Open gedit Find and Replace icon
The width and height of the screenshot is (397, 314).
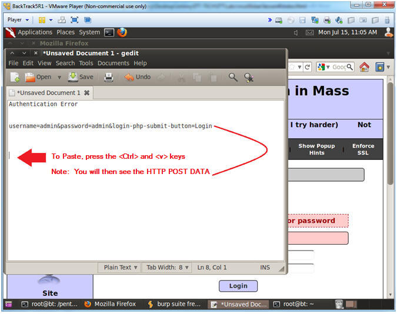(x=249, y=78)
